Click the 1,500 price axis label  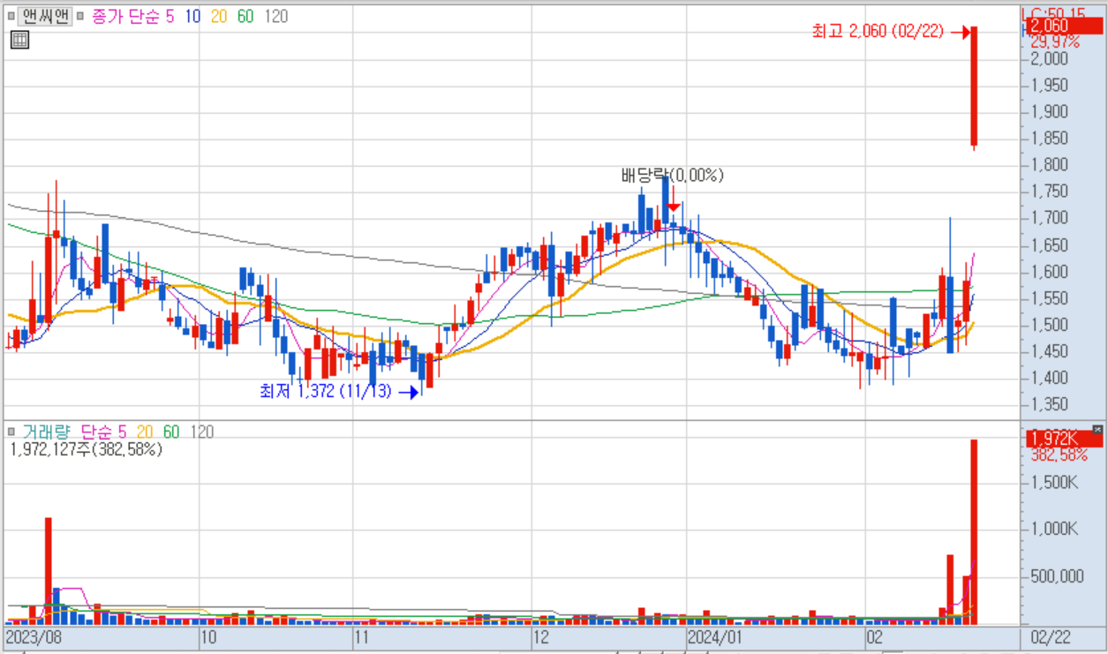click(x=1049, y=325)
